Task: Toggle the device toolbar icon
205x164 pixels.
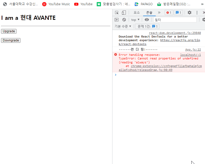Action: pos(124,13)
